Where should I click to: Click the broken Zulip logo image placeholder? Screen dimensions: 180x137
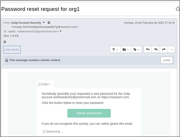pyautogui.click(x=45, y=84)
